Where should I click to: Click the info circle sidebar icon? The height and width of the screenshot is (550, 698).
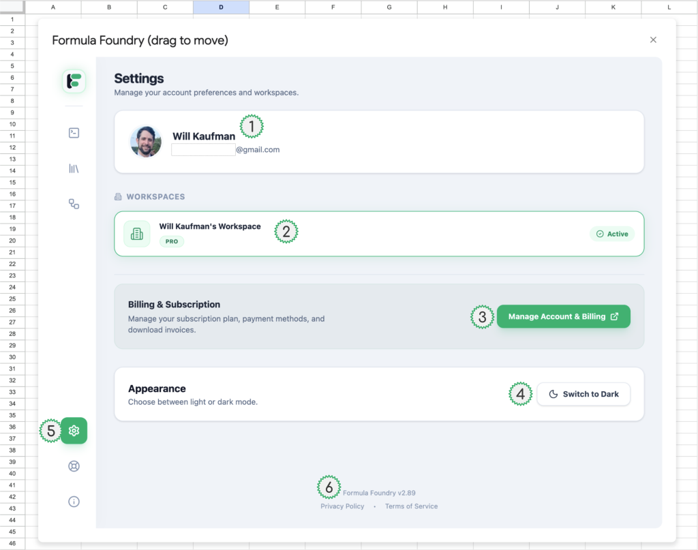(74, 502)
